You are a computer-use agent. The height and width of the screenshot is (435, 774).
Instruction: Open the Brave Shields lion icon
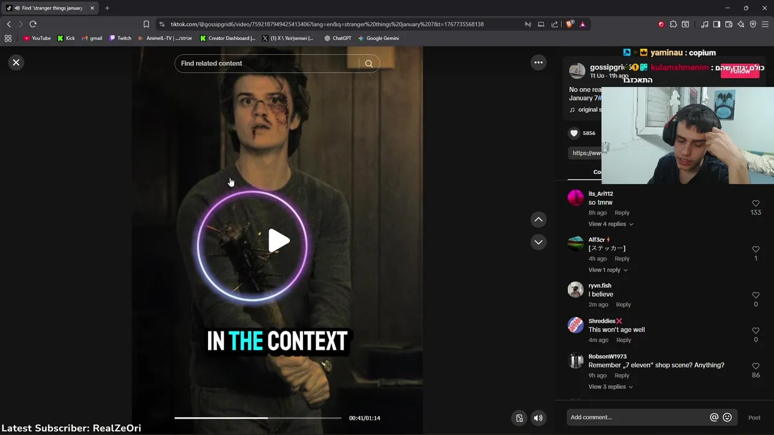[x=569, y=24]
